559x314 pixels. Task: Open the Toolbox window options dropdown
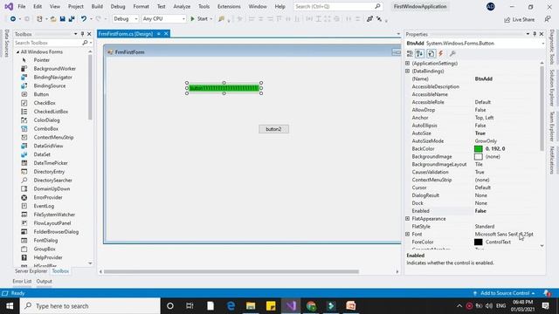point(76,34)
